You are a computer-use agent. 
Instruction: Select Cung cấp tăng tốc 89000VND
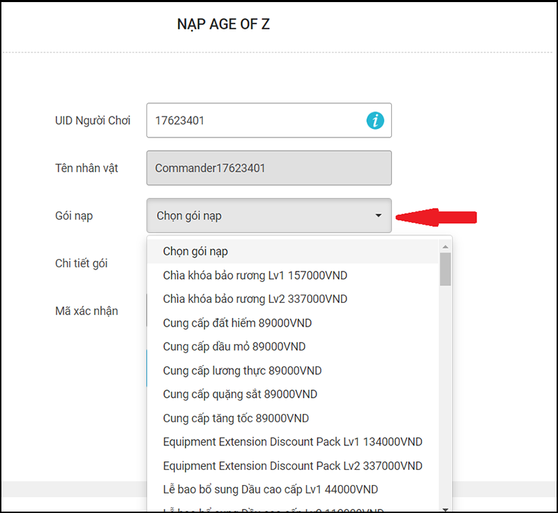coord(292,418)
